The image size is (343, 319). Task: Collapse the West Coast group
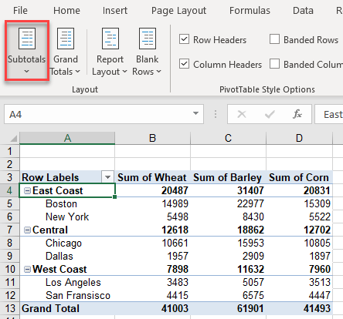(x=27, y=269)
